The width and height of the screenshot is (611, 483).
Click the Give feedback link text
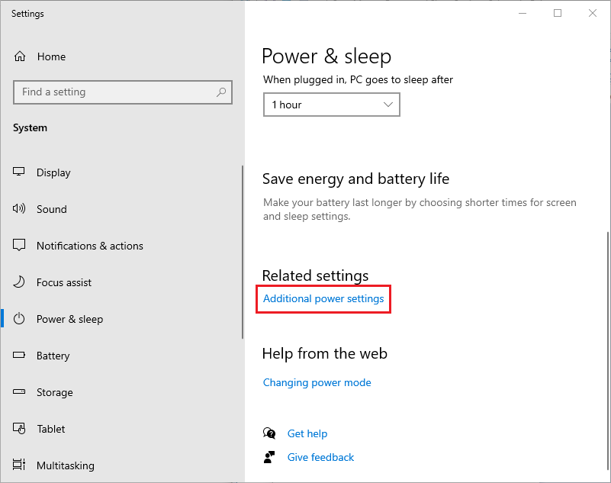[320, 457]
